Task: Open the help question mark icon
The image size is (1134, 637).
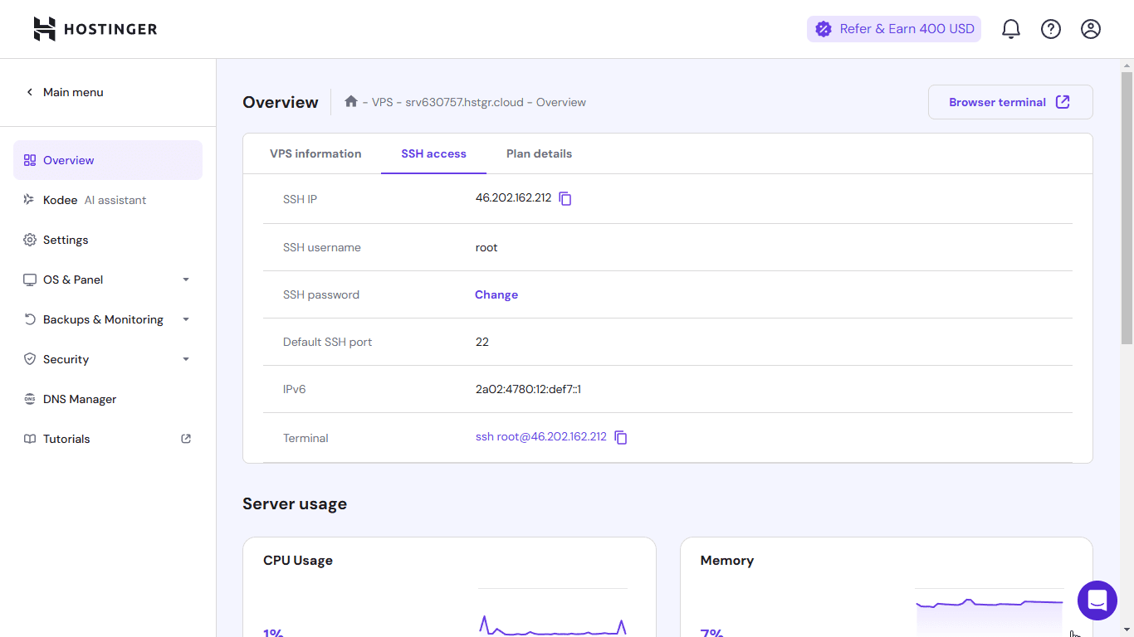Action: click(x=1051, y=29)
